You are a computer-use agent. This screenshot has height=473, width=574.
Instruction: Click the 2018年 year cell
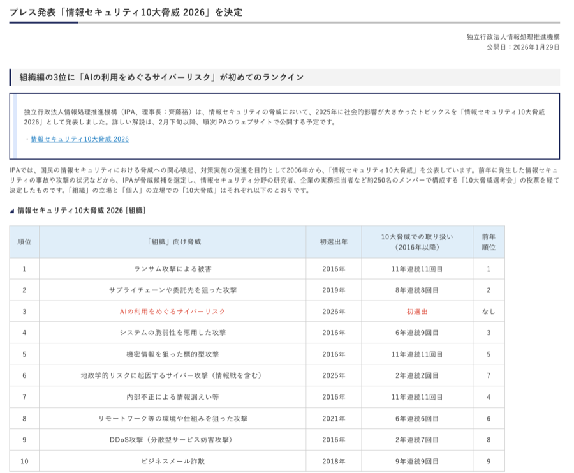(x=334, y=462)
